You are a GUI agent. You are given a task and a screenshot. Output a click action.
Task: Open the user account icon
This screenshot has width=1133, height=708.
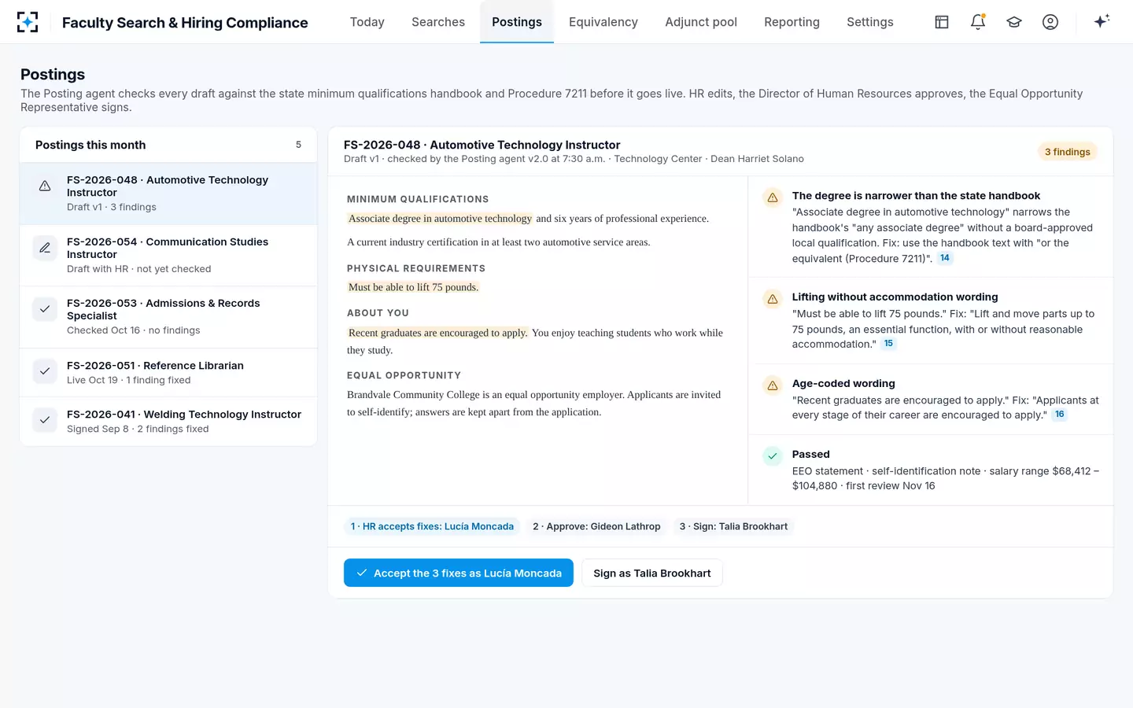1050,22
